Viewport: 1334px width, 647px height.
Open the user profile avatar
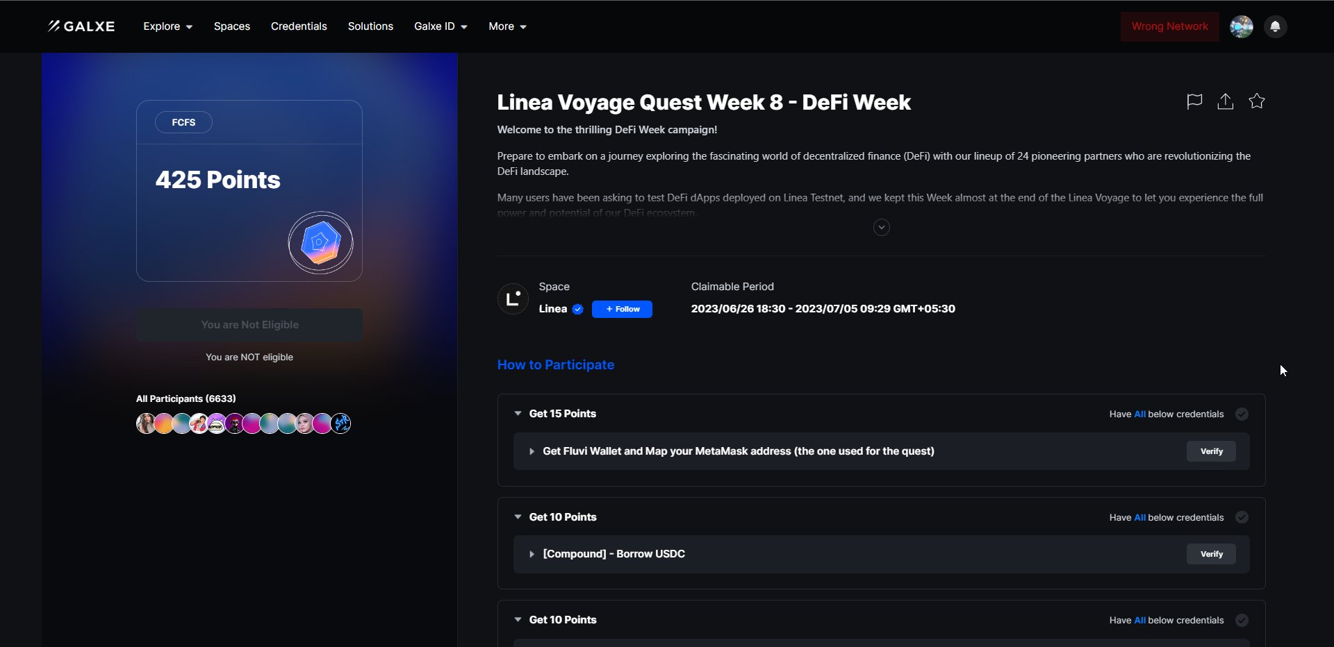[1242, 26]
